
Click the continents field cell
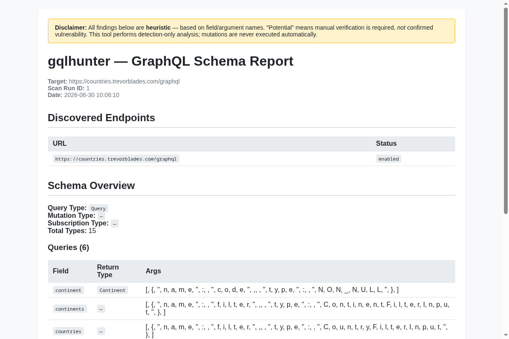tap(70, 309)
